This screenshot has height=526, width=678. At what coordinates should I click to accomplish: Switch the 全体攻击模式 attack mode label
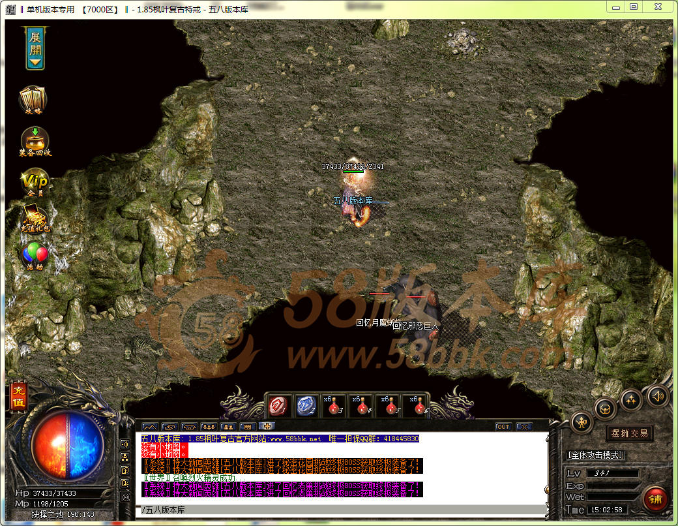(595, 455)
